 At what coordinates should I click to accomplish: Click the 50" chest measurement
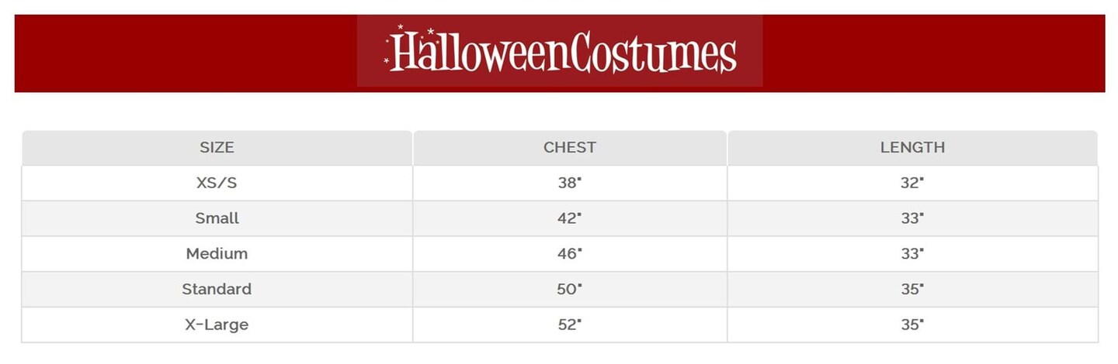pyautogui.click(x=569, y=289)
